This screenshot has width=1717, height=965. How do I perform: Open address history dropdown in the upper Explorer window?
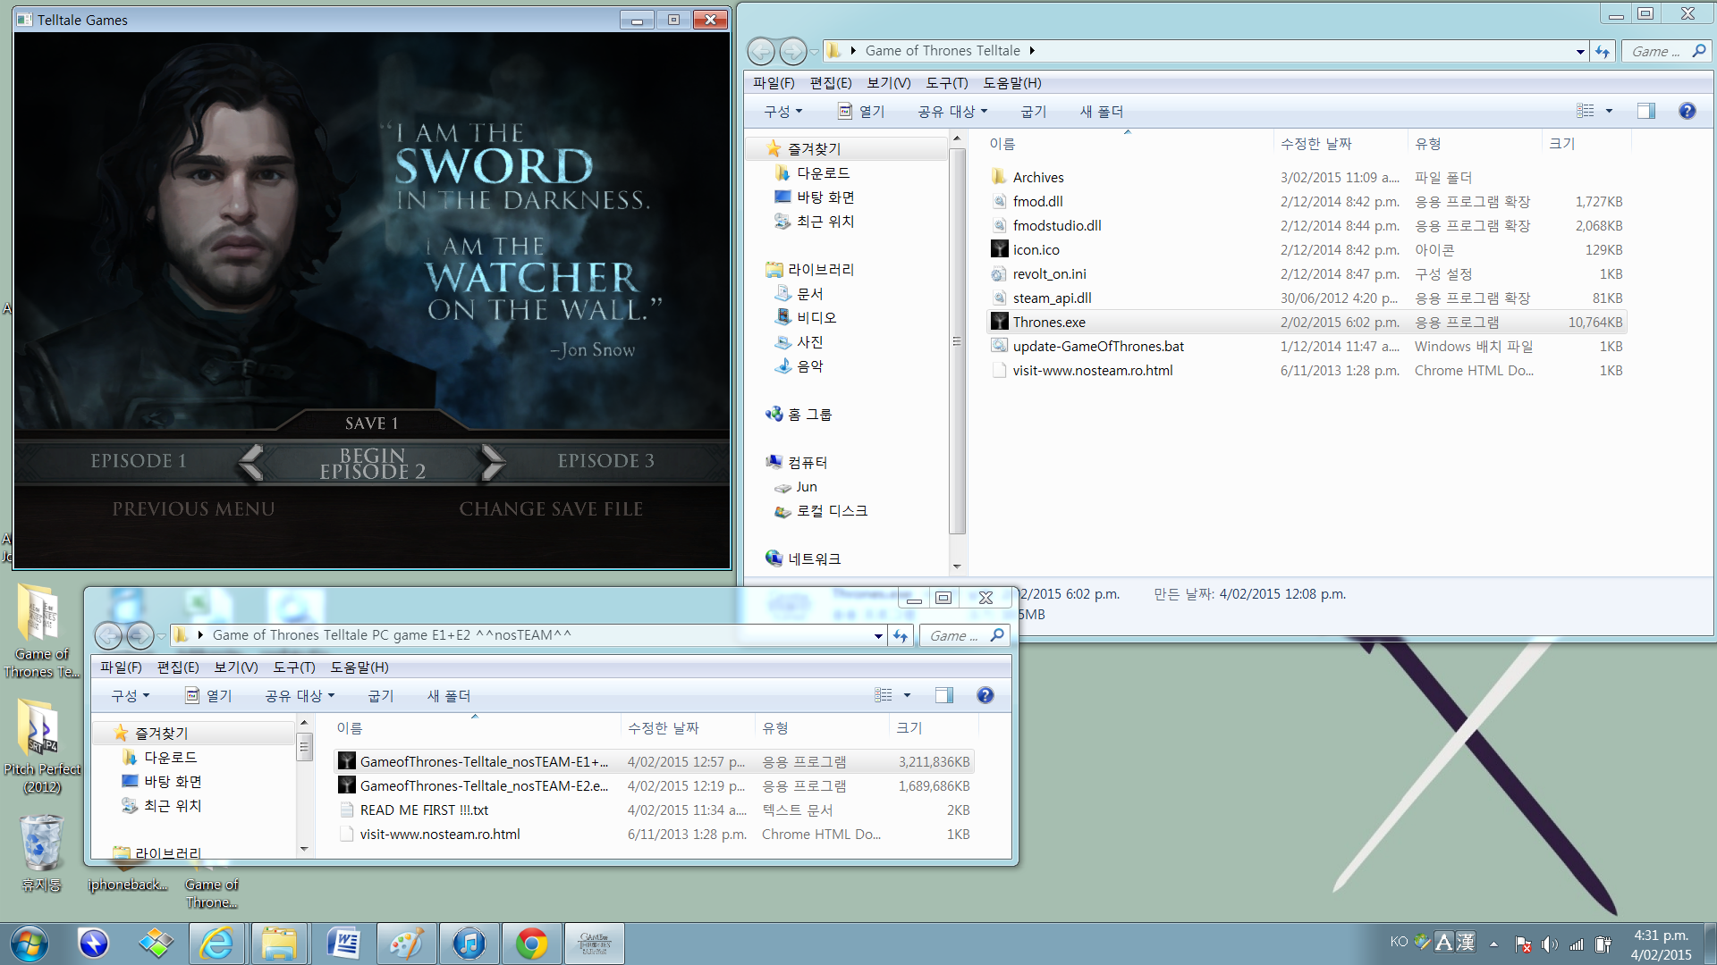coord(1580,51)
